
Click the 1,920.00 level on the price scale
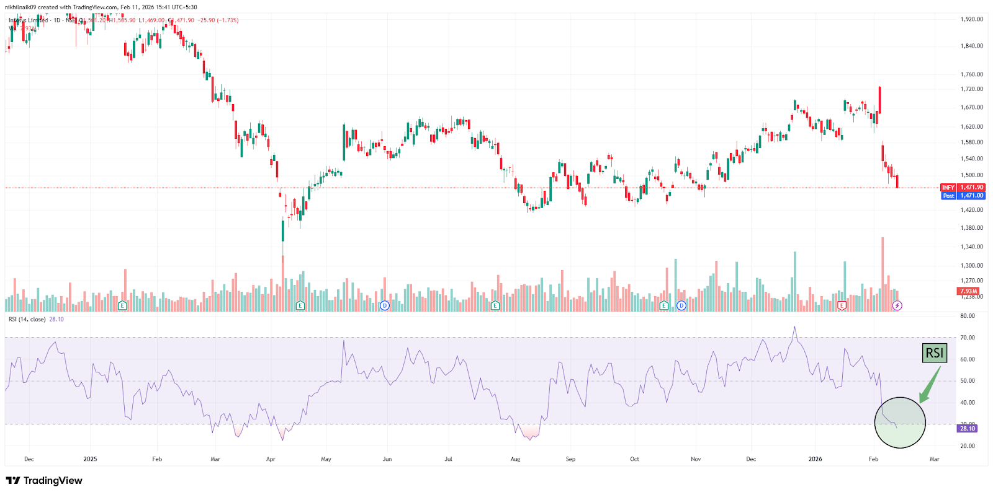pos(971,19)
